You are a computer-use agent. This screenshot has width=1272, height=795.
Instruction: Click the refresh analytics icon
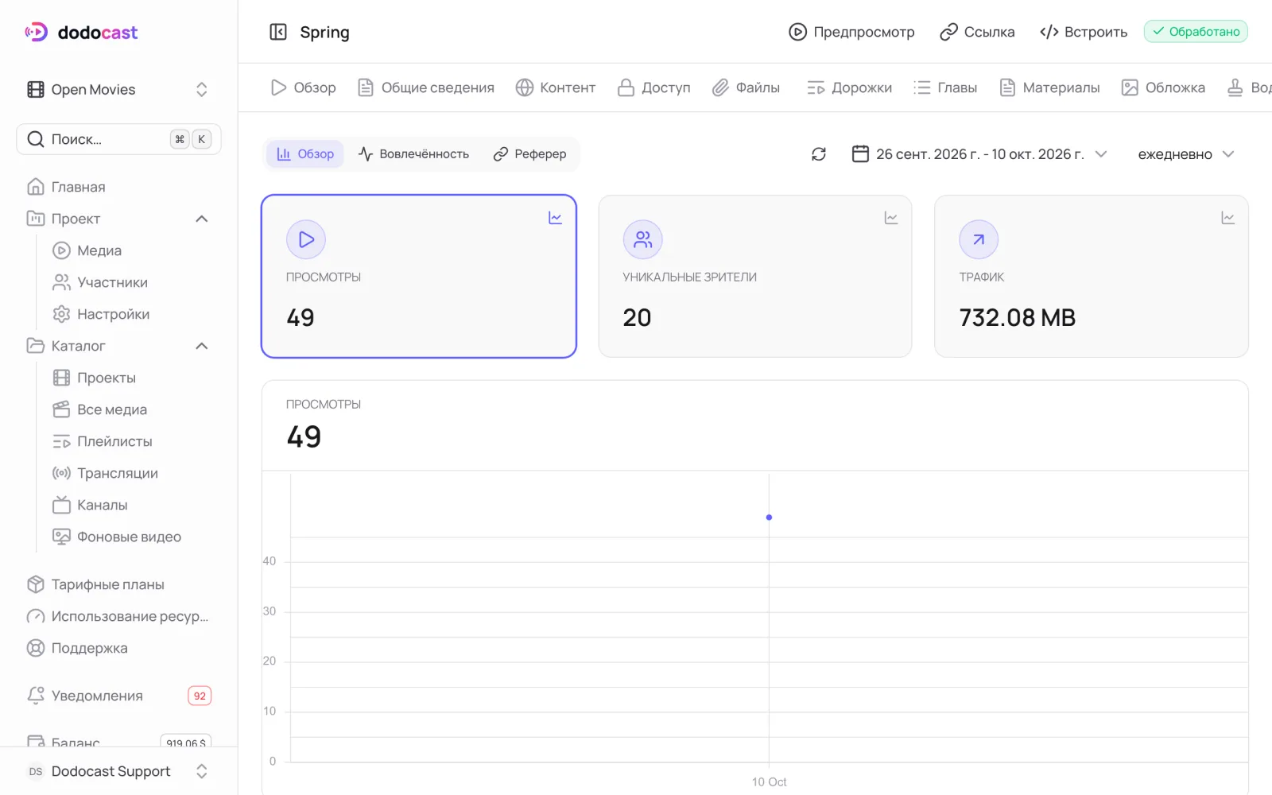(x=819, y=154)
